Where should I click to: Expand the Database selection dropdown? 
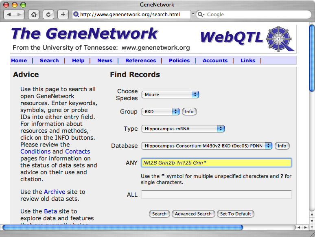click(x=207, y=146)
